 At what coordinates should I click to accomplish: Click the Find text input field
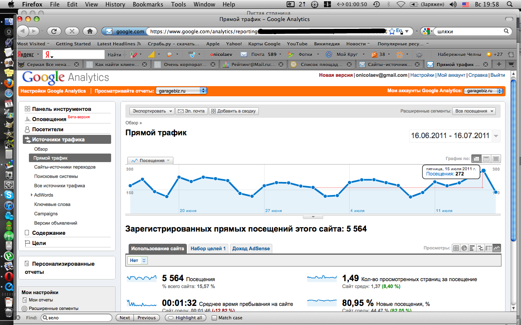[77, 318]
